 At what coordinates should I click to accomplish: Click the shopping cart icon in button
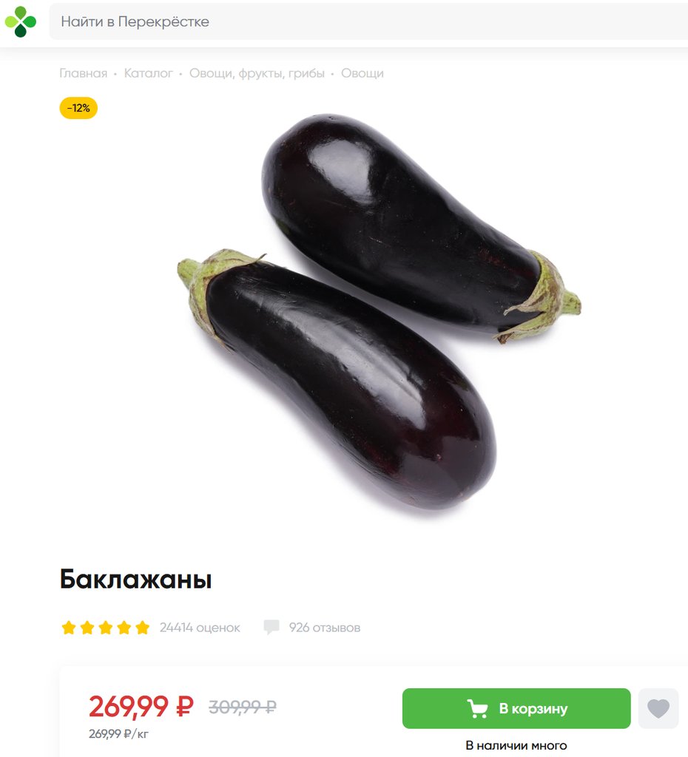477,709
